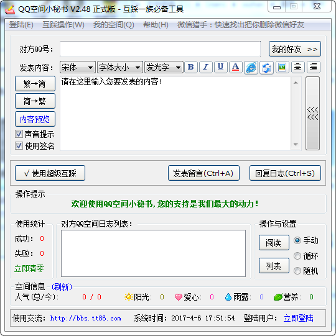This screenshot has height=336, width=336.
Task: Click the sunshine (阳光) icon
Action: click(128, 297)
